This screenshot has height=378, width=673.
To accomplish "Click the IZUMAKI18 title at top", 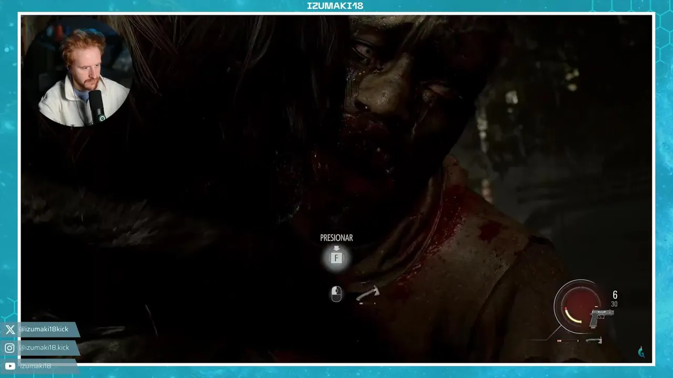I will pos(335,6).
